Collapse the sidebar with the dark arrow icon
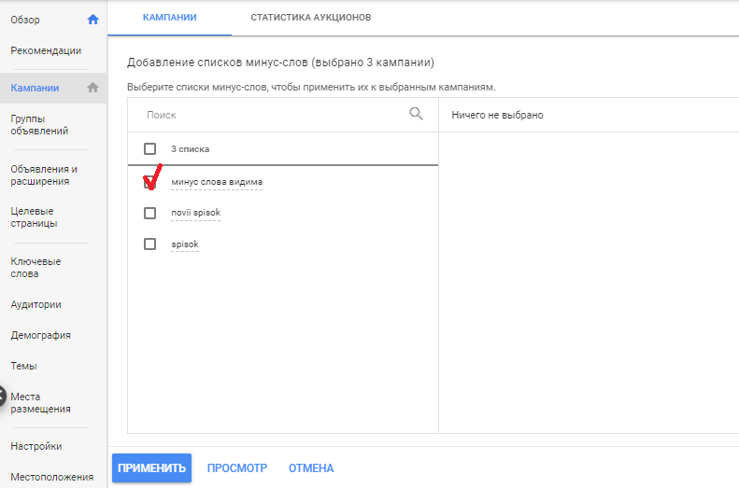Image resolution: width=739 pixels, height=488 pixels. tap(3, 396)
